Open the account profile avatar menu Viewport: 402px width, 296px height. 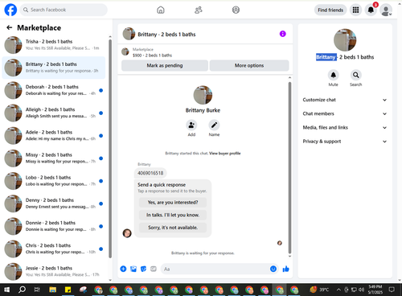[x=386, y=10]
